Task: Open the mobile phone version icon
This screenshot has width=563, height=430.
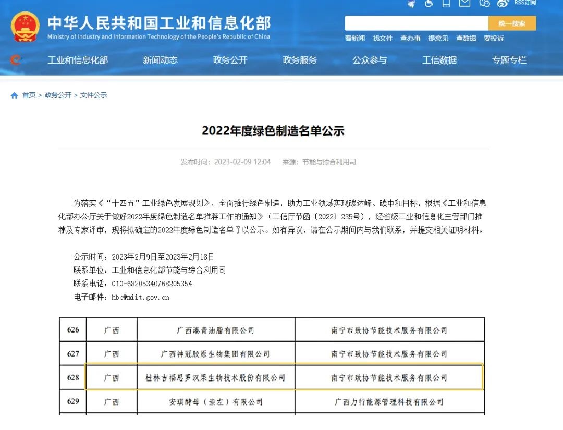Action: (x=446, y=4)
